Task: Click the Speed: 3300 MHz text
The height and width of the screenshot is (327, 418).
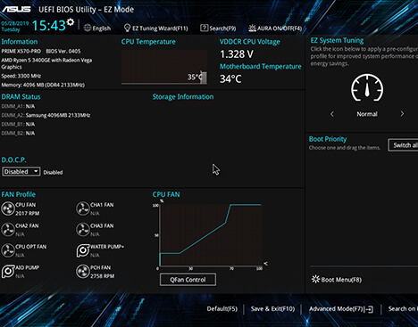Action: 21,76
